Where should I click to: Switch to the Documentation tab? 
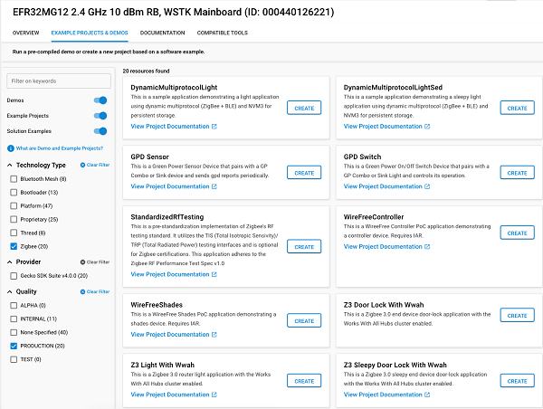tap(162, 33)
